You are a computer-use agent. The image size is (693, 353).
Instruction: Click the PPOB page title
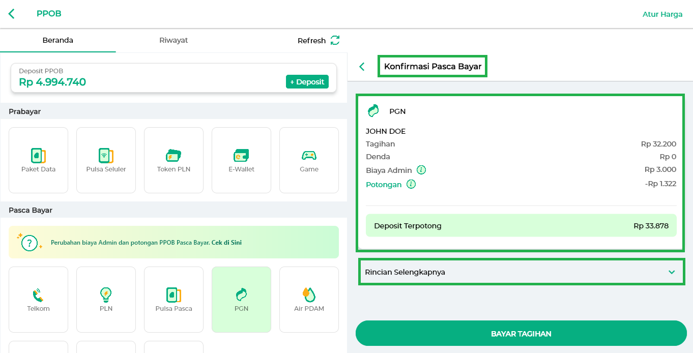click(x=49, y=14)
